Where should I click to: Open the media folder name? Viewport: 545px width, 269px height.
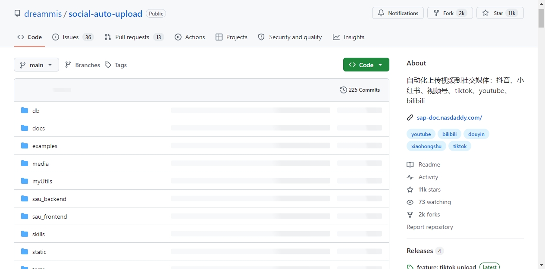coord(41,164)
